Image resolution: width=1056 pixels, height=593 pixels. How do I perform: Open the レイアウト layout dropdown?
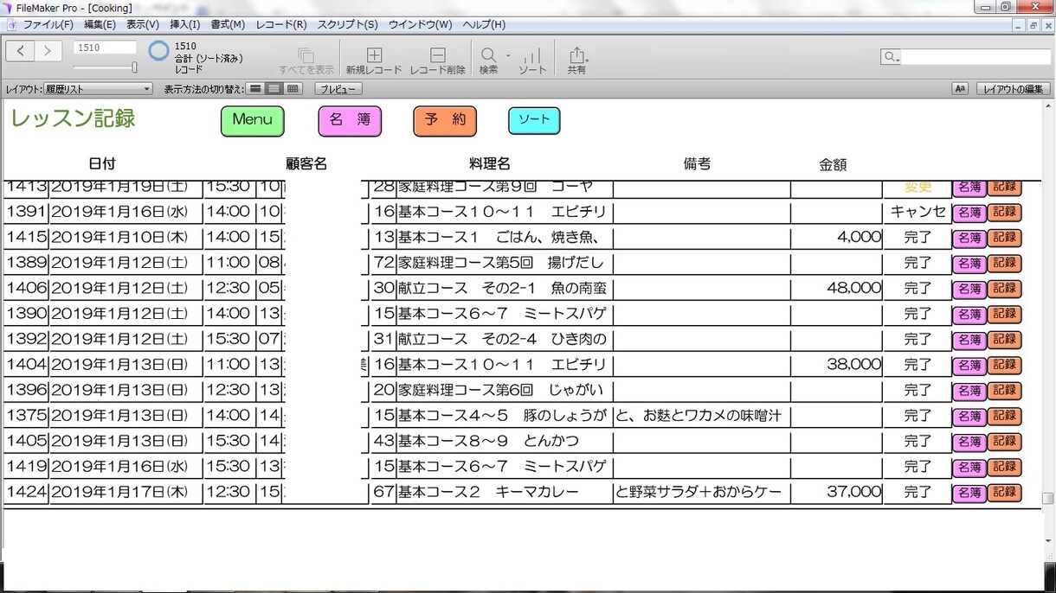[98, 89]
